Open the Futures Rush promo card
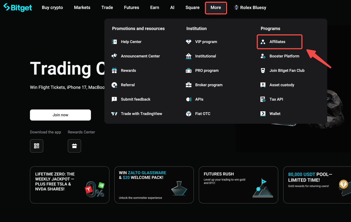 pos(239,185)
